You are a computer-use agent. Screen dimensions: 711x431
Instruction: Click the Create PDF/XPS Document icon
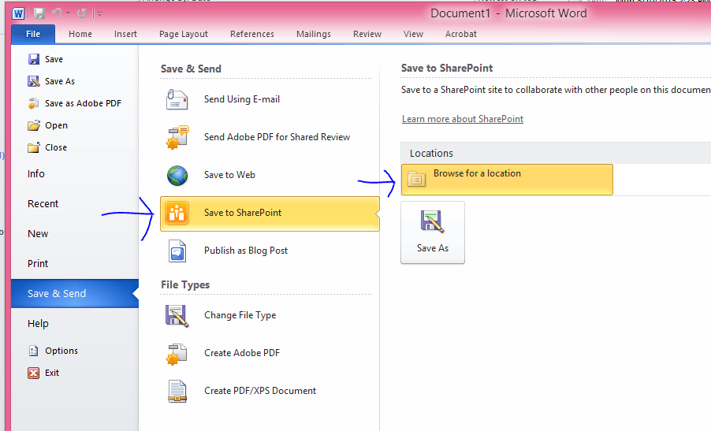[177, 392]
